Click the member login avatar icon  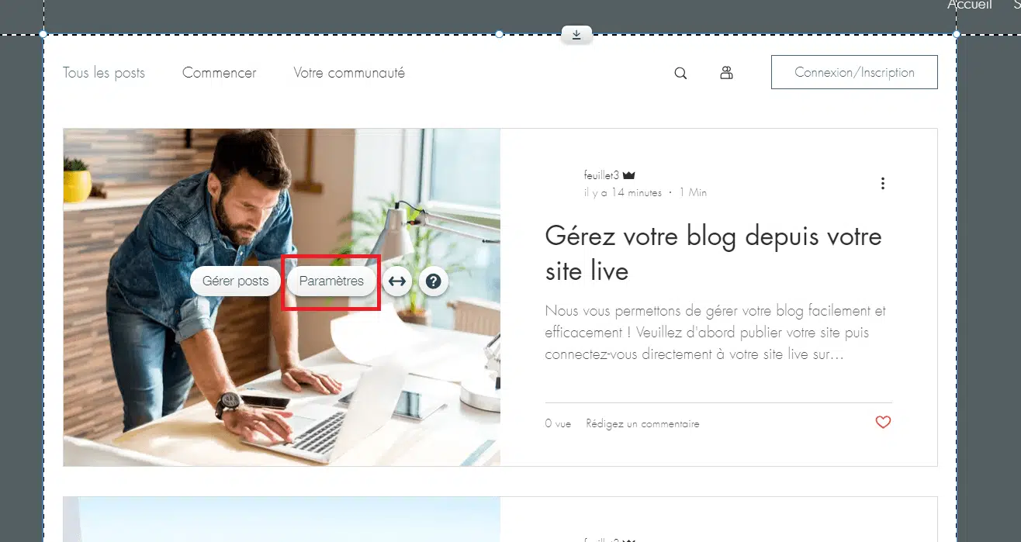point(726,73)
